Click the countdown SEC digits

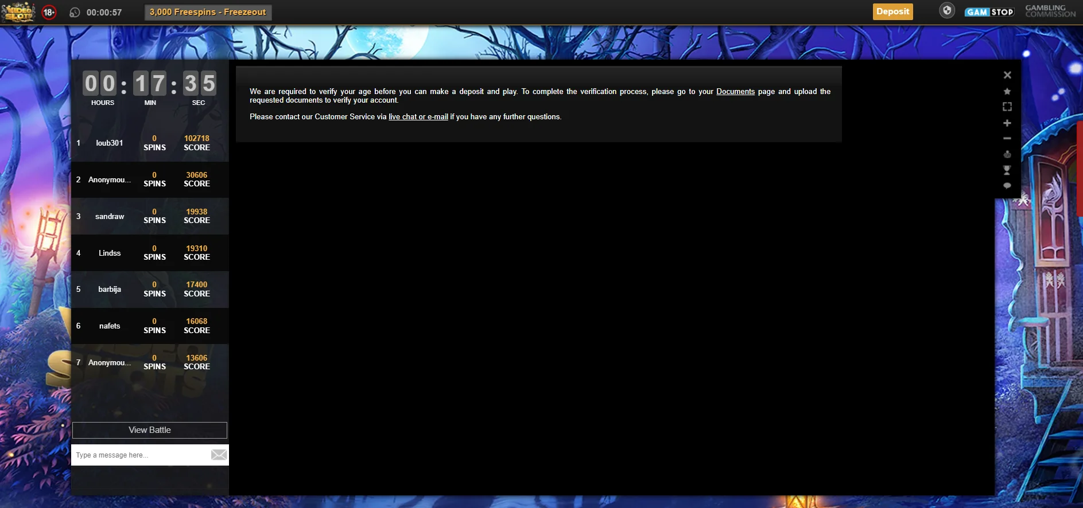click(x=200, y=84)
